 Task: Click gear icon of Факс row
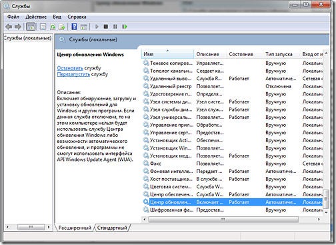pyautogui.click(x=146, y=164)
